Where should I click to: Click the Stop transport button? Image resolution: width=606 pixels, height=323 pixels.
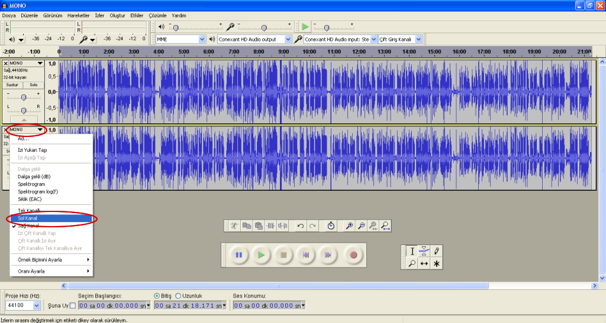(283, 255)
